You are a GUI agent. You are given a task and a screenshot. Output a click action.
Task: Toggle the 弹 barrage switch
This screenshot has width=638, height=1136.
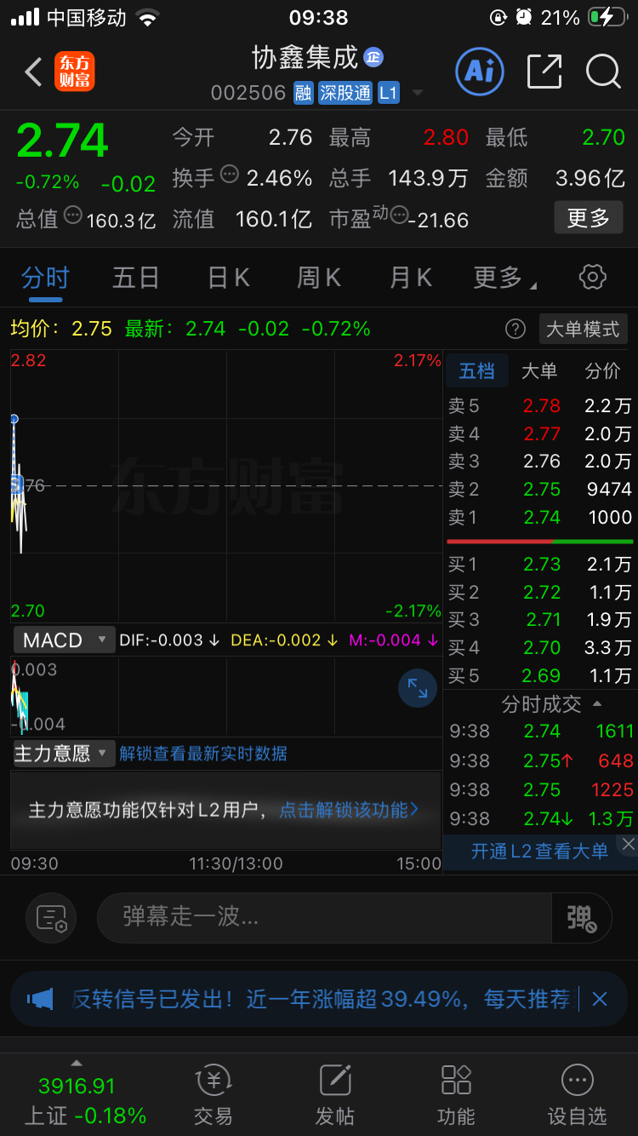(x=582, y=918)
